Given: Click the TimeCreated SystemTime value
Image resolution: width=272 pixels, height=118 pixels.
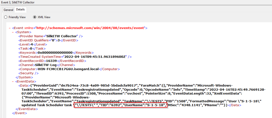Looking at the screenshot, I should pyautogui.click(x=95, y=57).
